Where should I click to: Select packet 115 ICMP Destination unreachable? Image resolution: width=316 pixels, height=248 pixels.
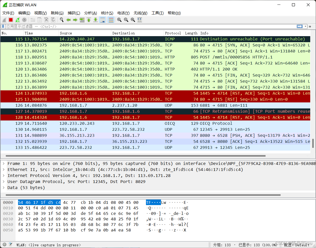[x=155, y=39]
